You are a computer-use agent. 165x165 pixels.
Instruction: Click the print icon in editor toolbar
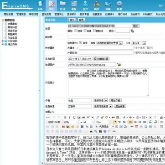91,131
